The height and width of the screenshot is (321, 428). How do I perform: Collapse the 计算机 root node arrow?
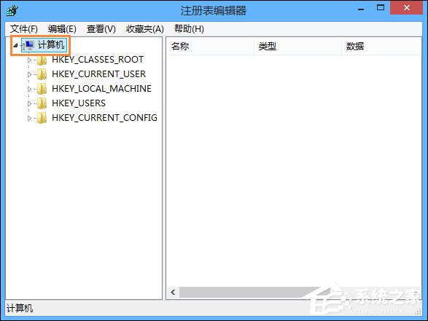[15, 45]
